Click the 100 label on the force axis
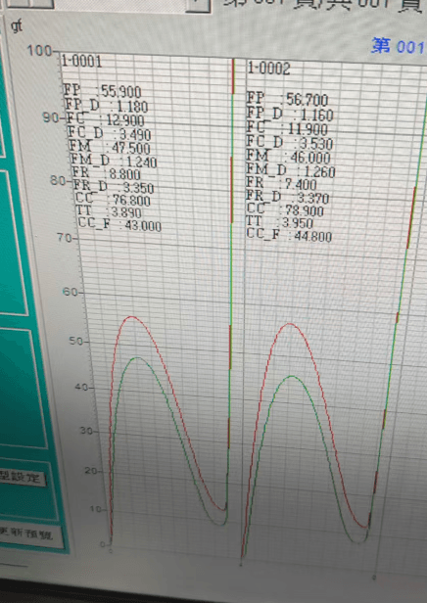This screenshot has width=427, height=603. pos(39,50)
